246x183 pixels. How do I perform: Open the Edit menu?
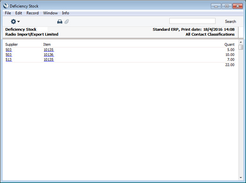pyautogui.click(x=19, y=13)
